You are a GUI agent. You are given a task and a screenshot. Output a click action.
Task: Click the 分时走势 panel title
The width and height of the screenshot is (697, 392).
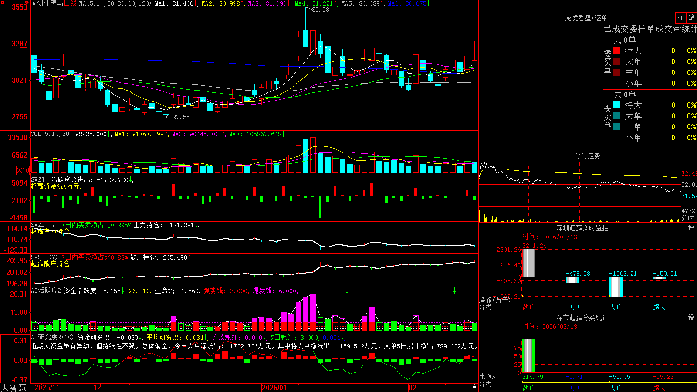[588, 155]
